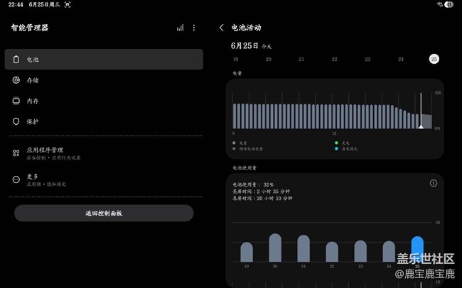Tap the info icon in battery usage card
Viewport: 462px width, 288px height.
click(434, 183)
